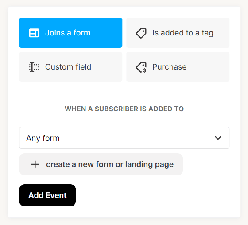This screenshot has height=225, width=248.
Task: Click the text cursor icon for Custom field
Action: tap(34, 67)
